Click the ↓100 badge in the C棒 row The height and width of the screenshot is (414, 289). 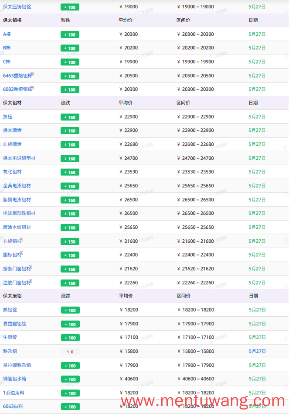tap(70, 62)
